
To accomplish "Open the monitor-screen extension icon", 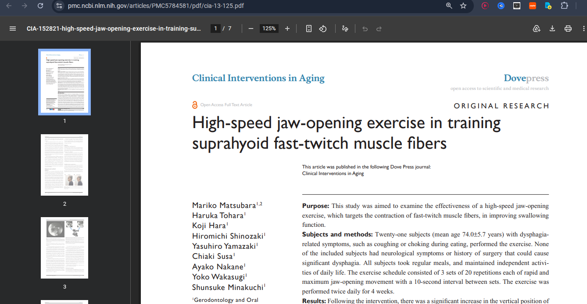I will click(517, 6).
